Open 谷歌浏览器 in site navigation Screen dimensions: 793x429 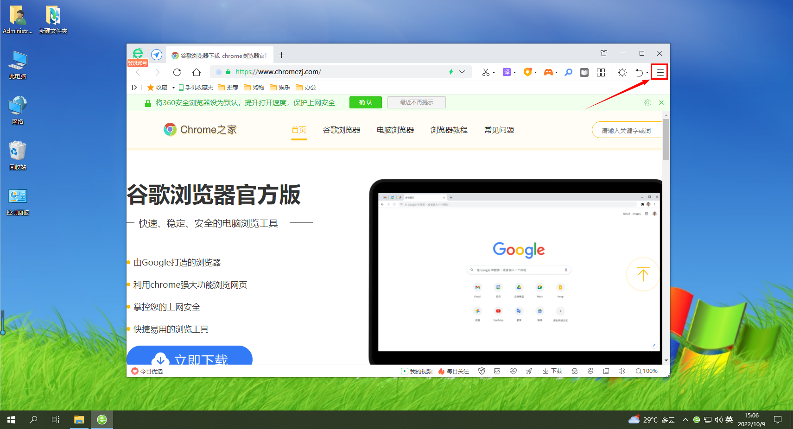click(342, 130)
